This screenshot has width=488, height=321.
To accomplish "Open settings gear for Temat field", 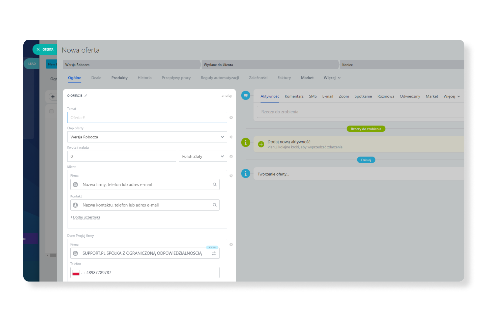I will 231,118.
